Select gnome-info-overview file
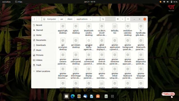 (102, 72)
